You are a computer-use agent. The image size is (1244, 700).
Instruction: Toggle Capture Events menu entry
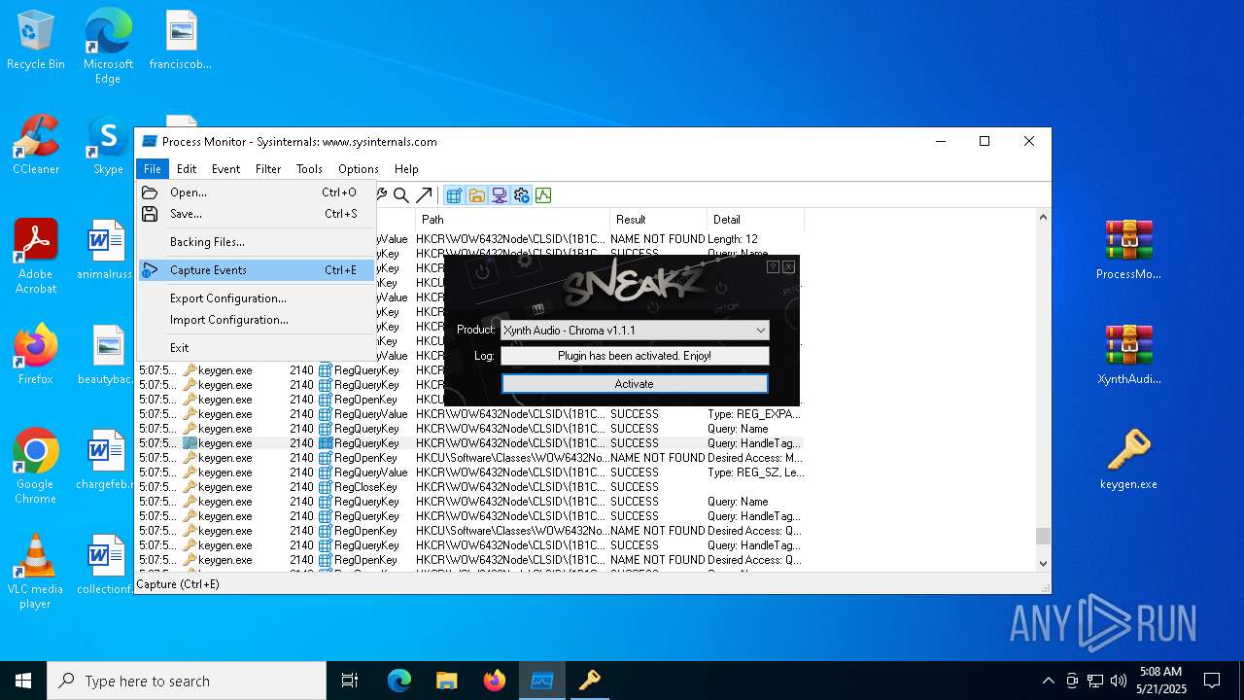tap(256, 270)
